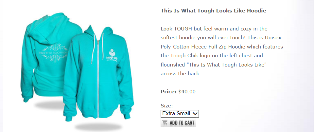Click the left sleeve cuff of back-view hoodie
Viewport: 314px width, 132px height.
(26, 100)
